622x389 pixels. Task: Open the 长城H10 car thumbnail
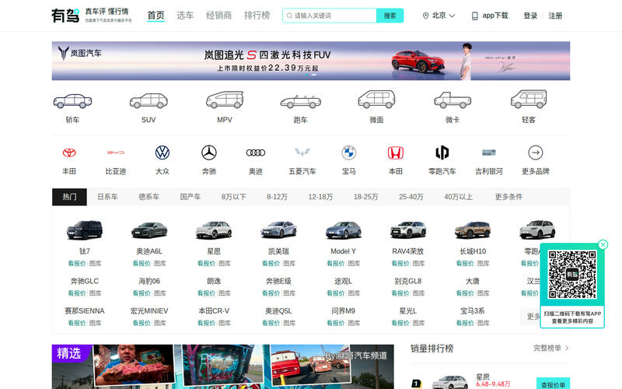[473, 230]
